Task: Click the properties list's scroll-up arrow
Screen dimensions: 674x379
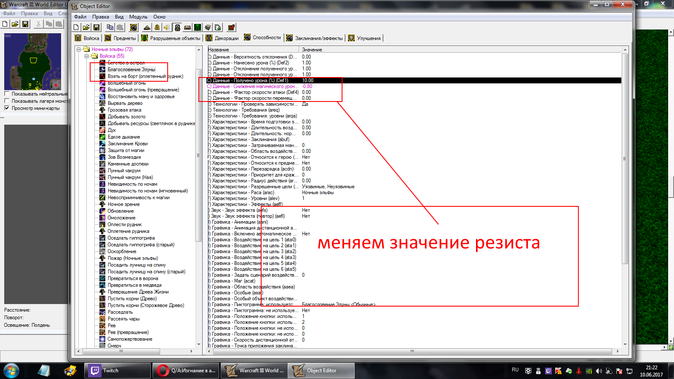Action: [x=625, y=50]
